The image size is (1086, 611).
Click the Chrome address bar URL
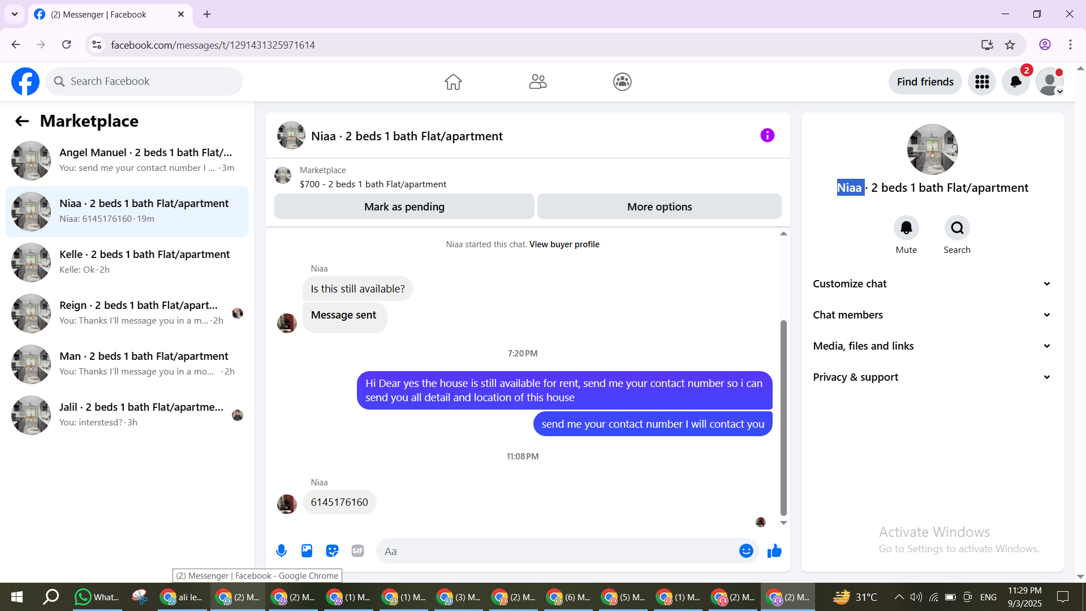(213, 45)
